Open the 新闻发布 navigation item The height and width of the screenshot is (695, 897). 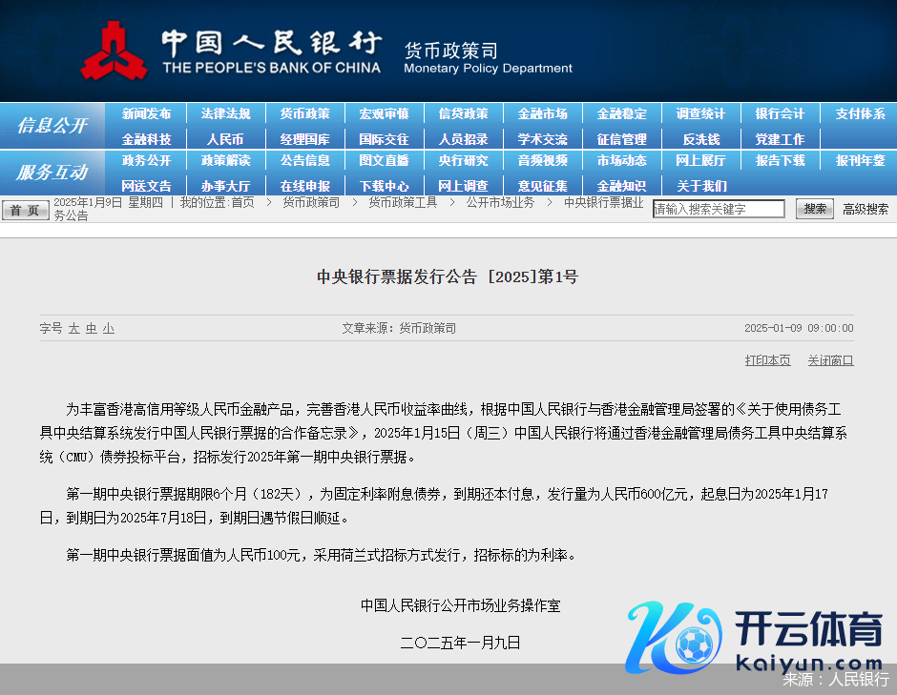(147, 113)
